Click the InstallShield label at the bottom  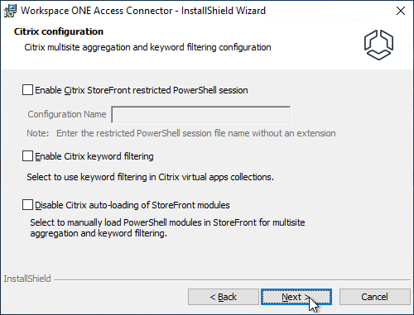click(27, 279)
